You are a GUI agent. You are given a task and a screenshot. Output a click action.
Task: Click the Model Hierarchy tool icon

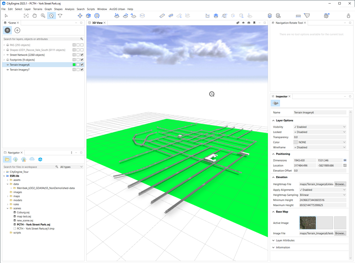(326, 16)
